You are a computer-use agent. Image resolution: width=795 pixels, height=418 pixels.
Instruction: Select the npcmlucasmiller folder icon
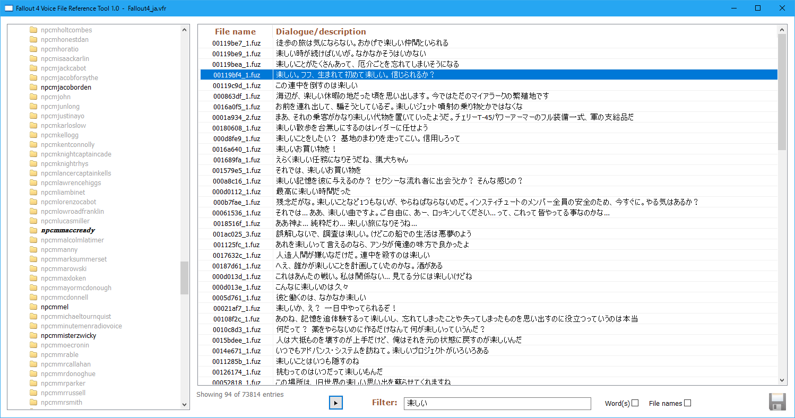coord(33,221)
